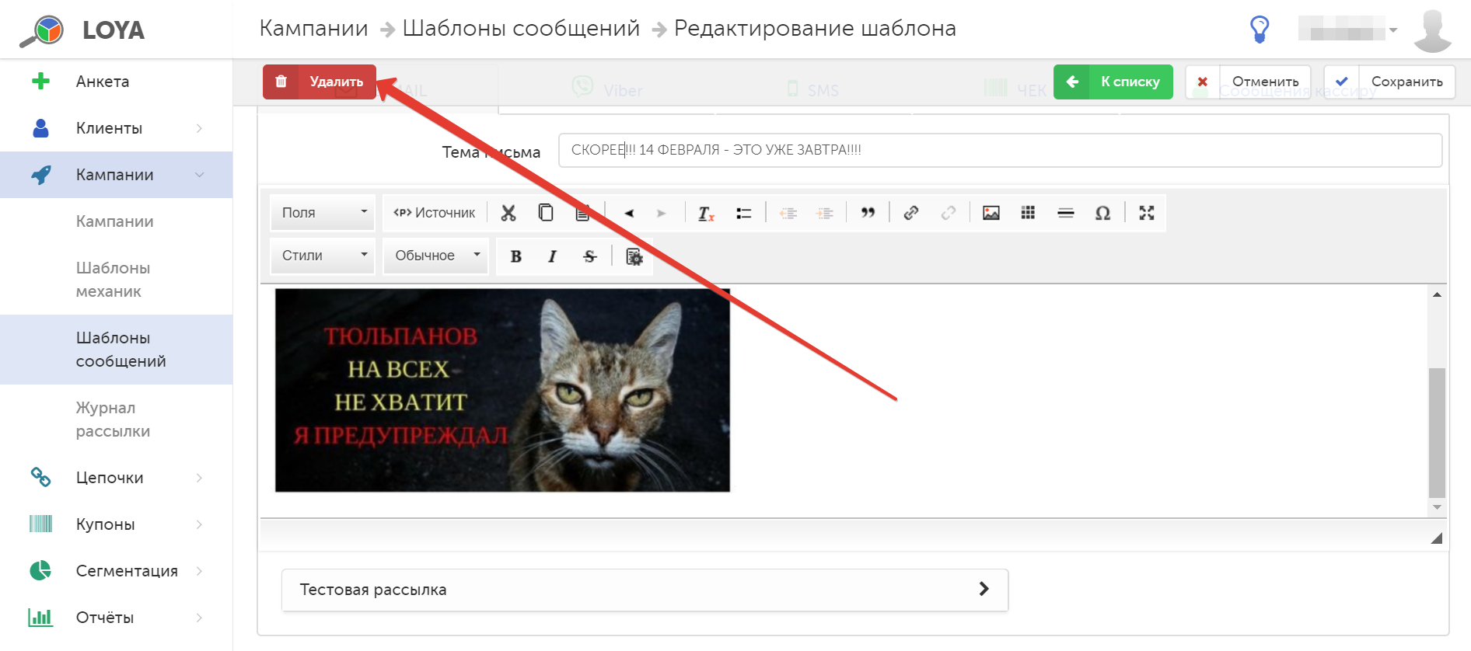The height and width of the screenshot is (651, 1471).
Task: Switch to the SMS tab
Action: coord(812,90)
